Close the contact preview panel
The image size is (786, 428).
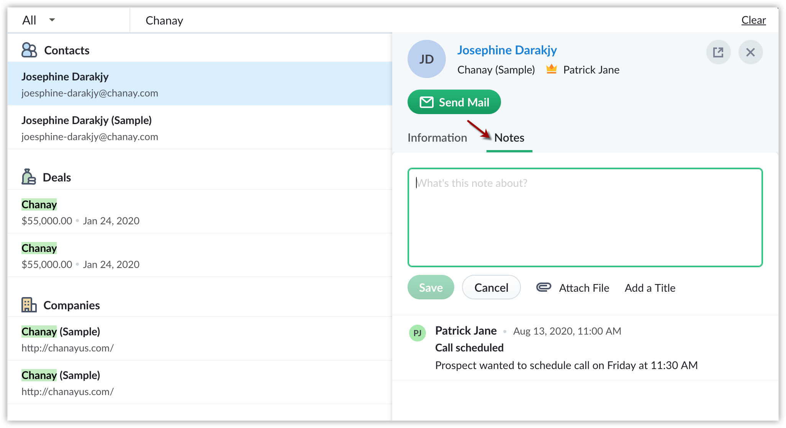click(x=750, y=52)
